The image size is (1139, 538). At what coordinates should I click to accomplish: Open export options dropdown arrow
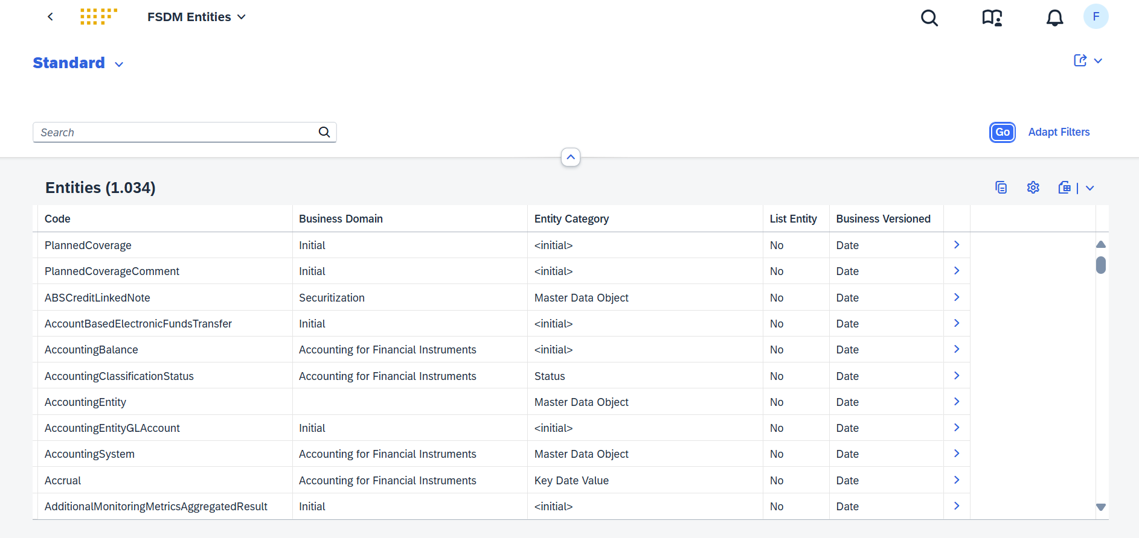1089,188
